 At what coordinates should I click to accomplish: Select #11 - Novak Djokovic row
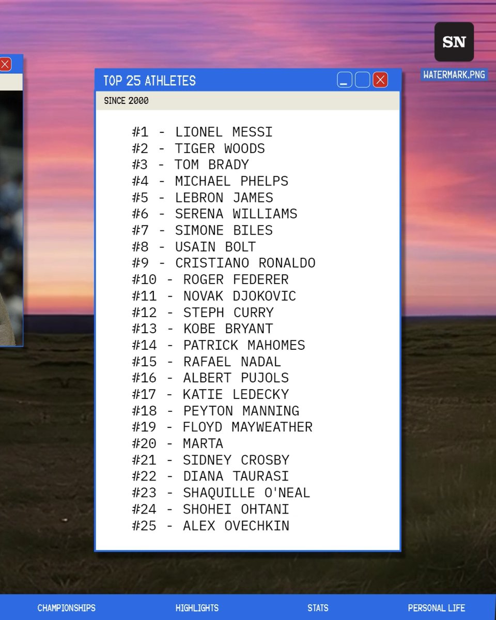(214, 296)
